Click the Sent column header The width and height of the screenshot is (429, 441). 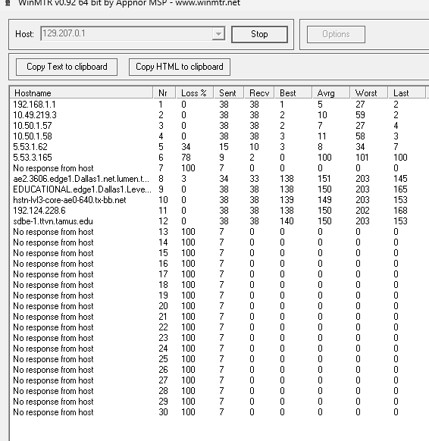229,92
